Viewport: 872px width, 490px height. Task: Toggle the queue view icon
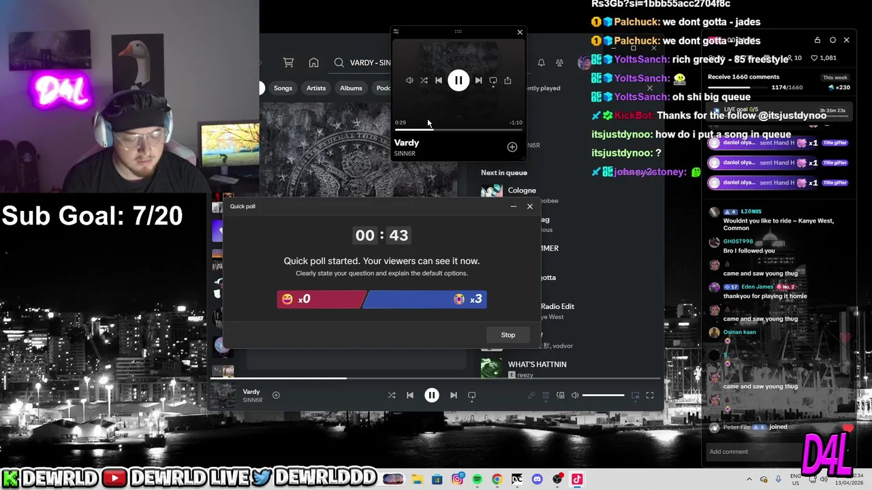(546, 395)
